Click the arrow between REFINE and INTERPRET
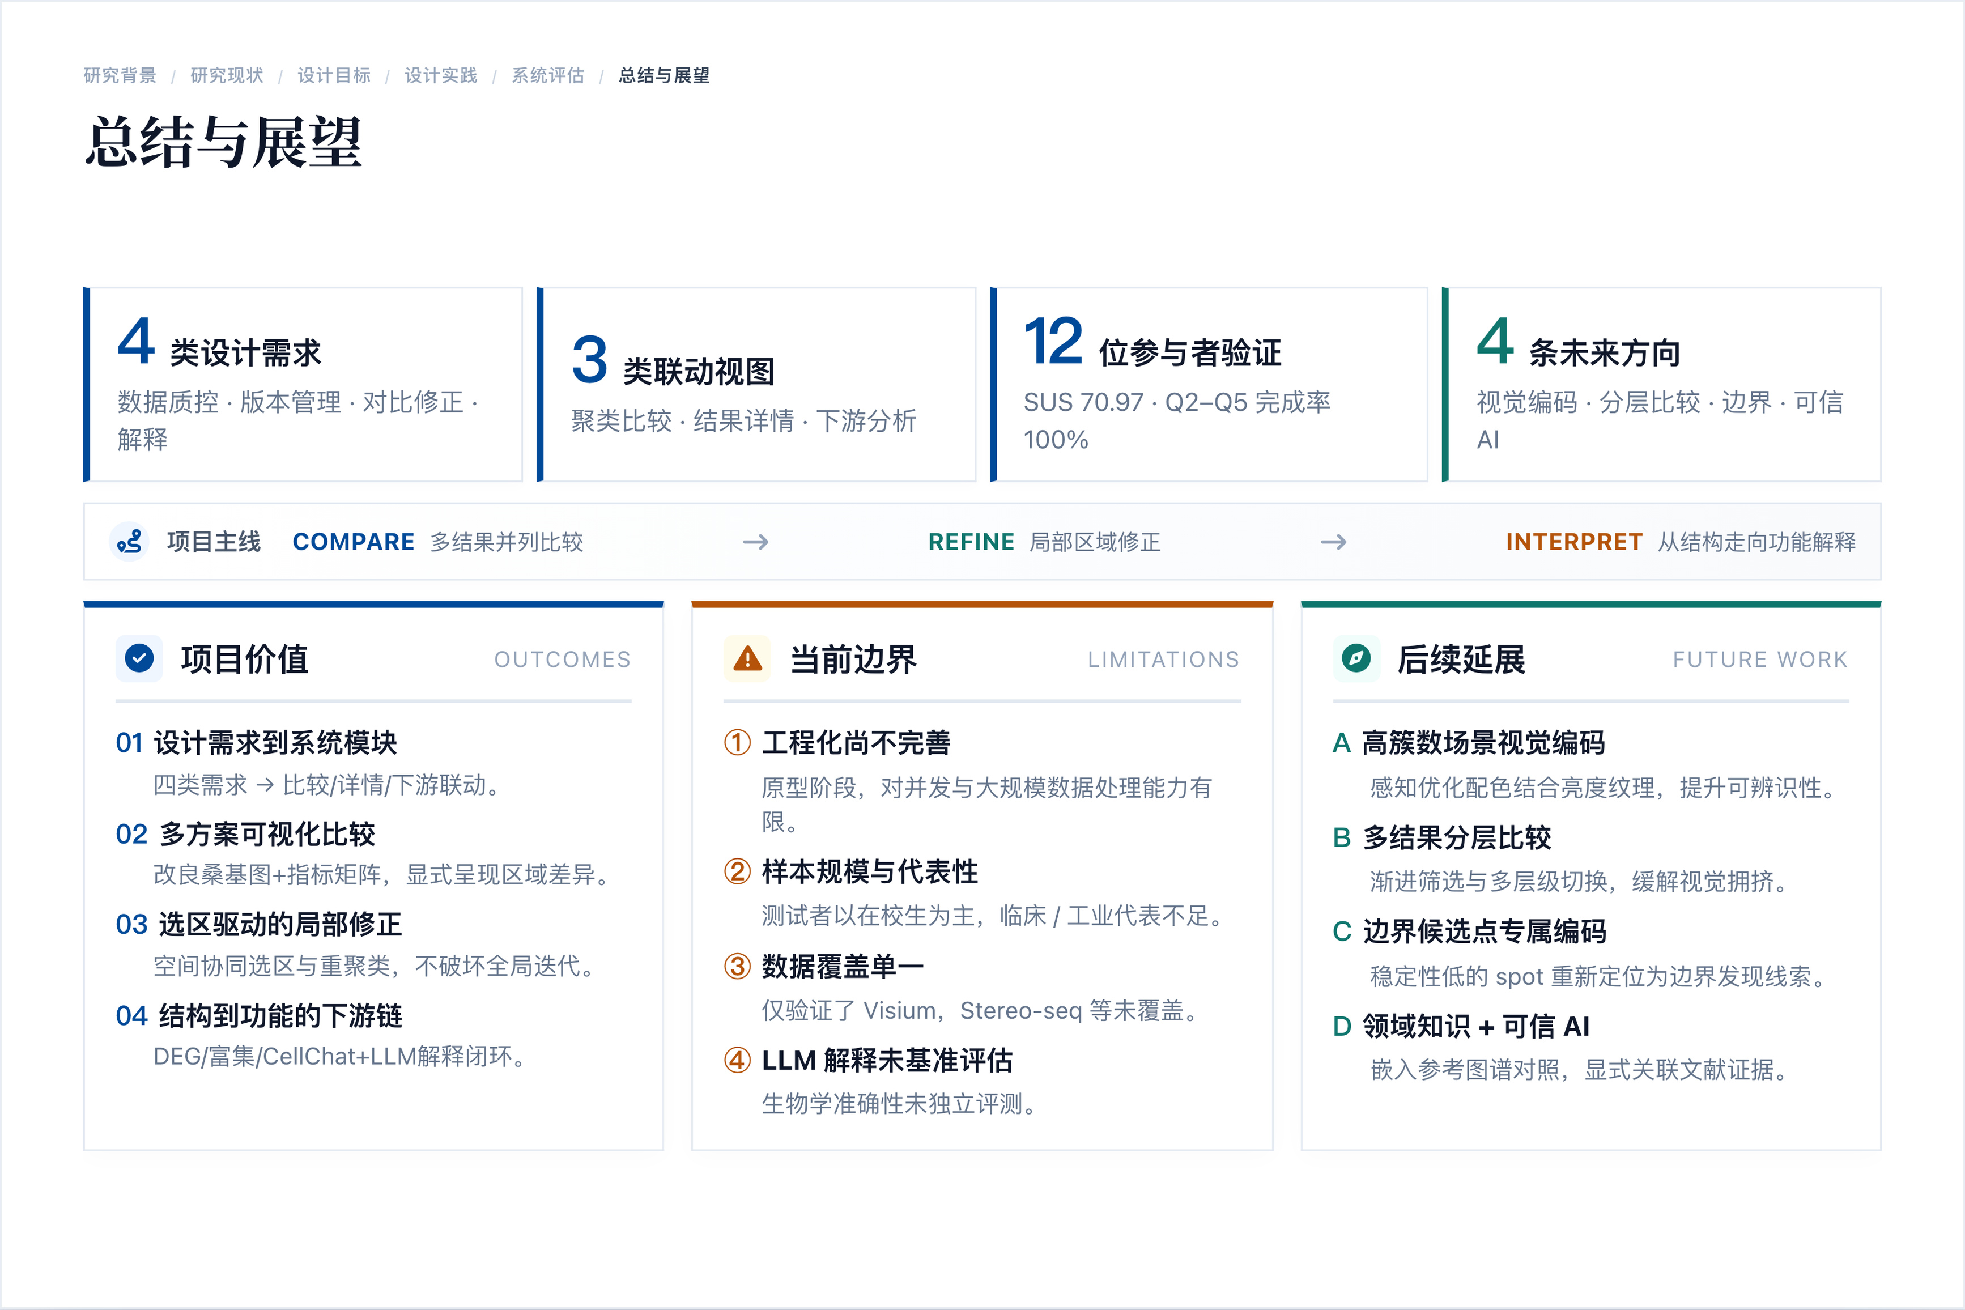 click(1333, 541)
